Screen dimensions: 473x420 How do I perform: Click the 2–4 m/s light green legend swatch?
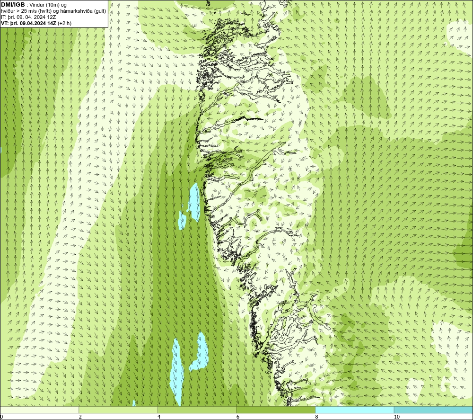click(118, 410)
